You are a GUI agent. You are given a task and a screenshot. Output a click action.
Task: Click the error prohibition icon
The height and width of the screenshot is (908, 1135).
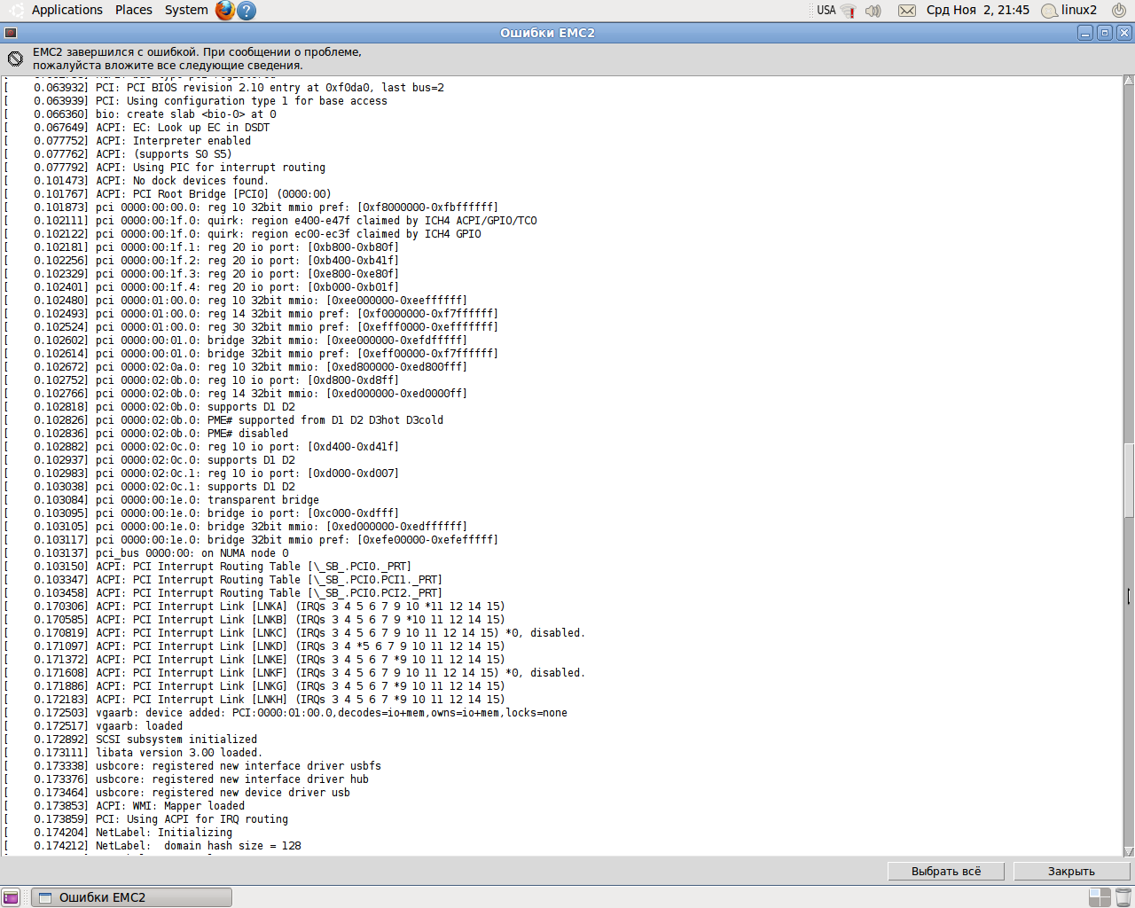[15, 59]
